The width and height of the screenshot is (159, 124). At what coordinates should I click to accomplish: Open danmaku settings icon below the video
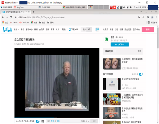point(43,121)
